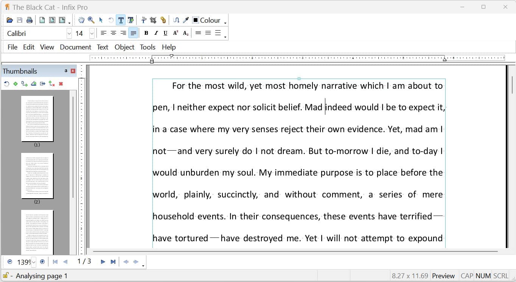This screenshot has height=282, width=516.
Task: Click the text flow curve icon
Action: pos(176,20)
